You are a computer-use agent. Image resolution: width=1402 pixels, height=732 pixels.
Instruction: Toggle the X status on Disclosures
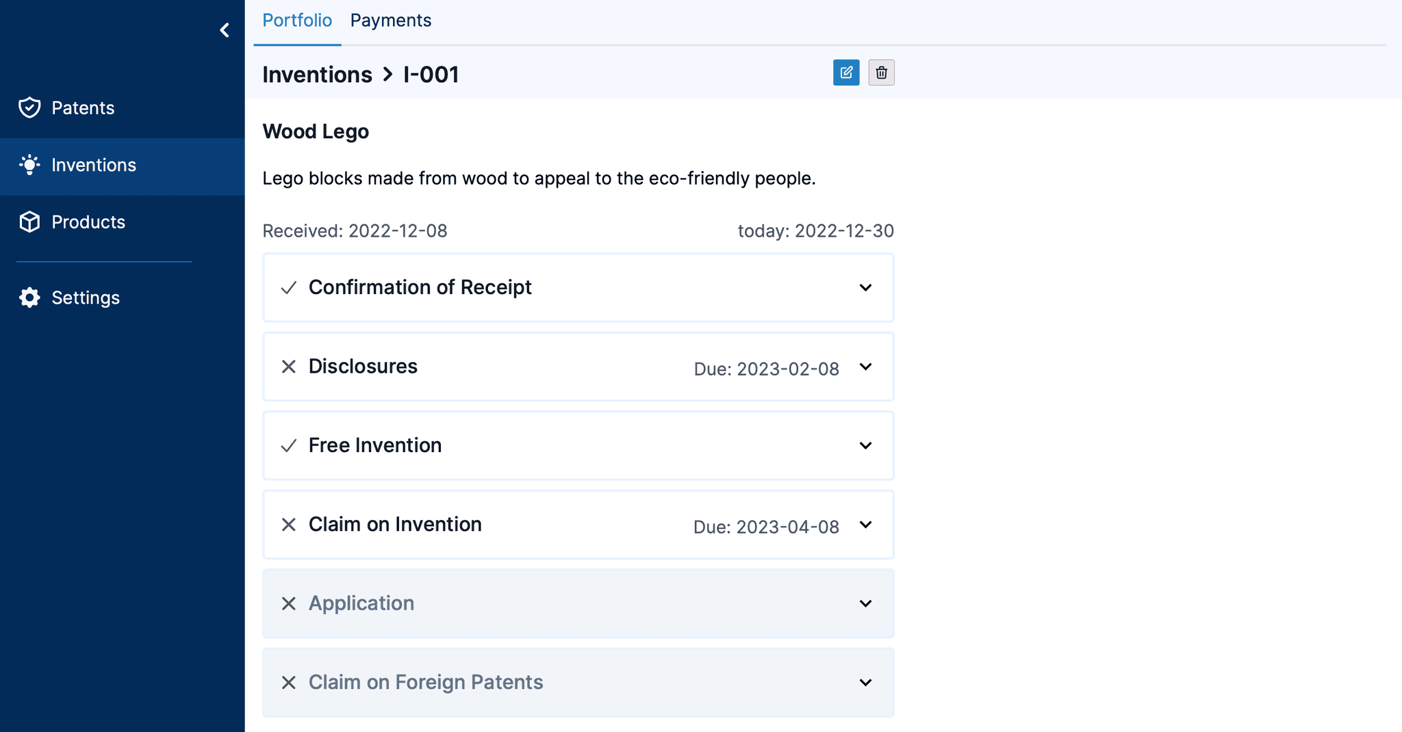tap(288, 367)
